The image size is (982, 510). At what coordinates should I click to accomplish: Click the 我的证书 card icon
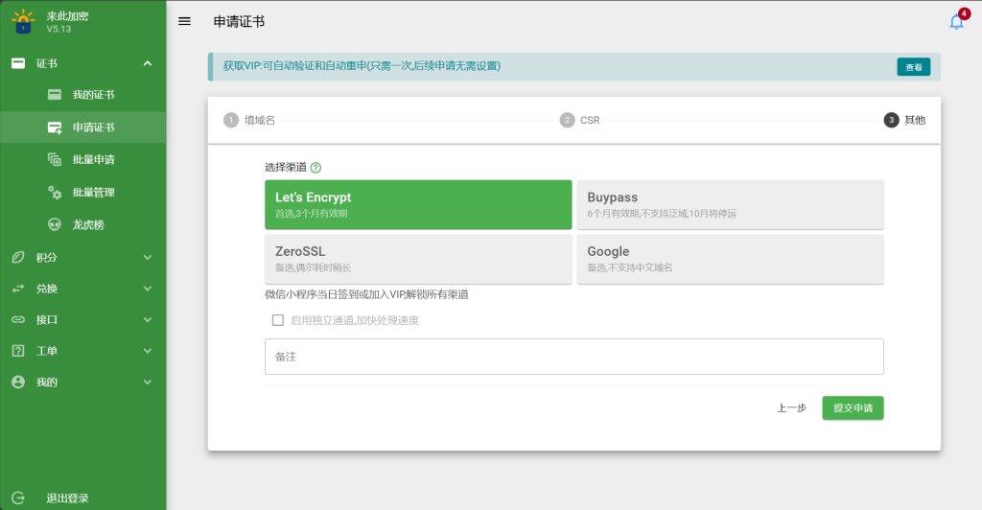(x=55, y=95)
